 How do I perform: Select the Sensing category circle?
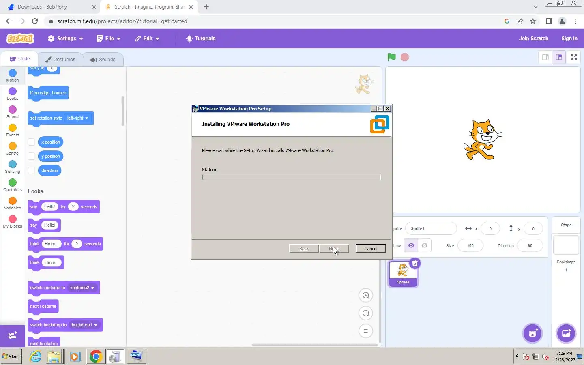(13, 164)
